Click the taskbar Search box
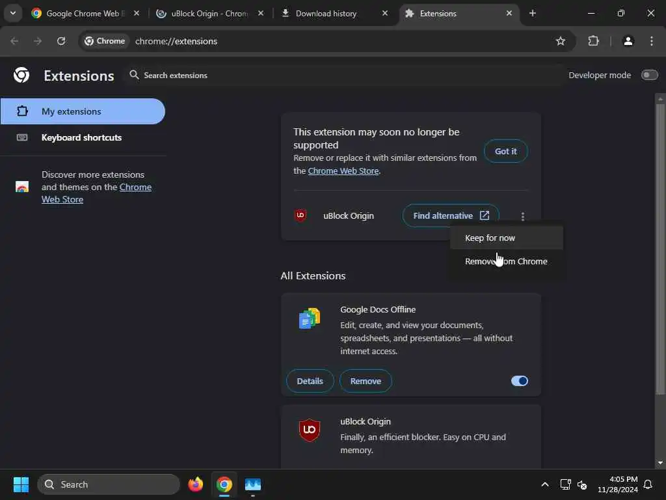This screenshot has width=666, height=500. 109,484
